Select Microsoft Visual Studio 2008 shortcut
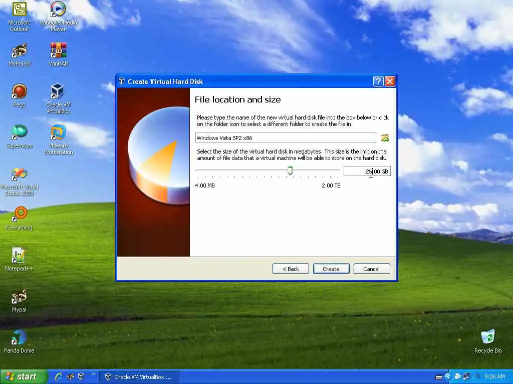The height and width of the screenshot is (384, 513). 20,181
